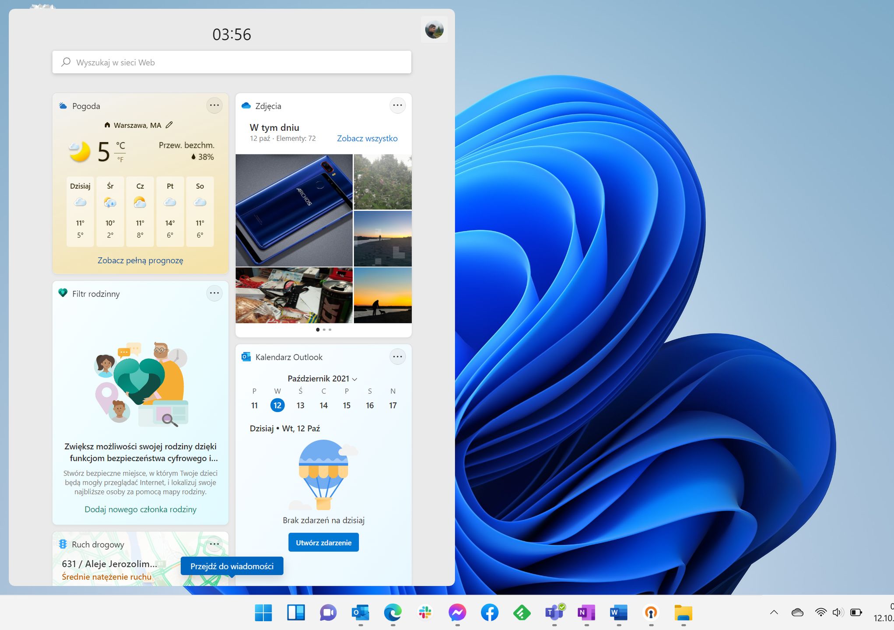Open the Filtr rodzinny widget menu

214,293
